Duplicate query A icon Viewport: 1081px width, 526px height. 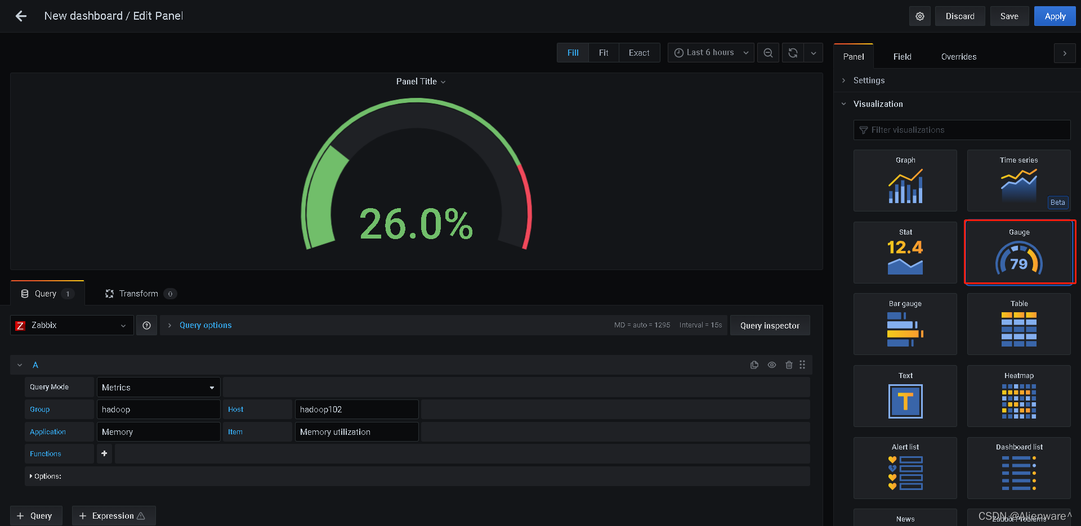[x=754, y=365]
